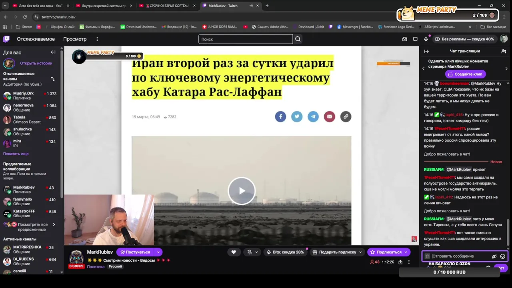Viewport: 512px width, 288px height.
Task: Expand the Подарить подписку dropdown
Action: (360, 252)
